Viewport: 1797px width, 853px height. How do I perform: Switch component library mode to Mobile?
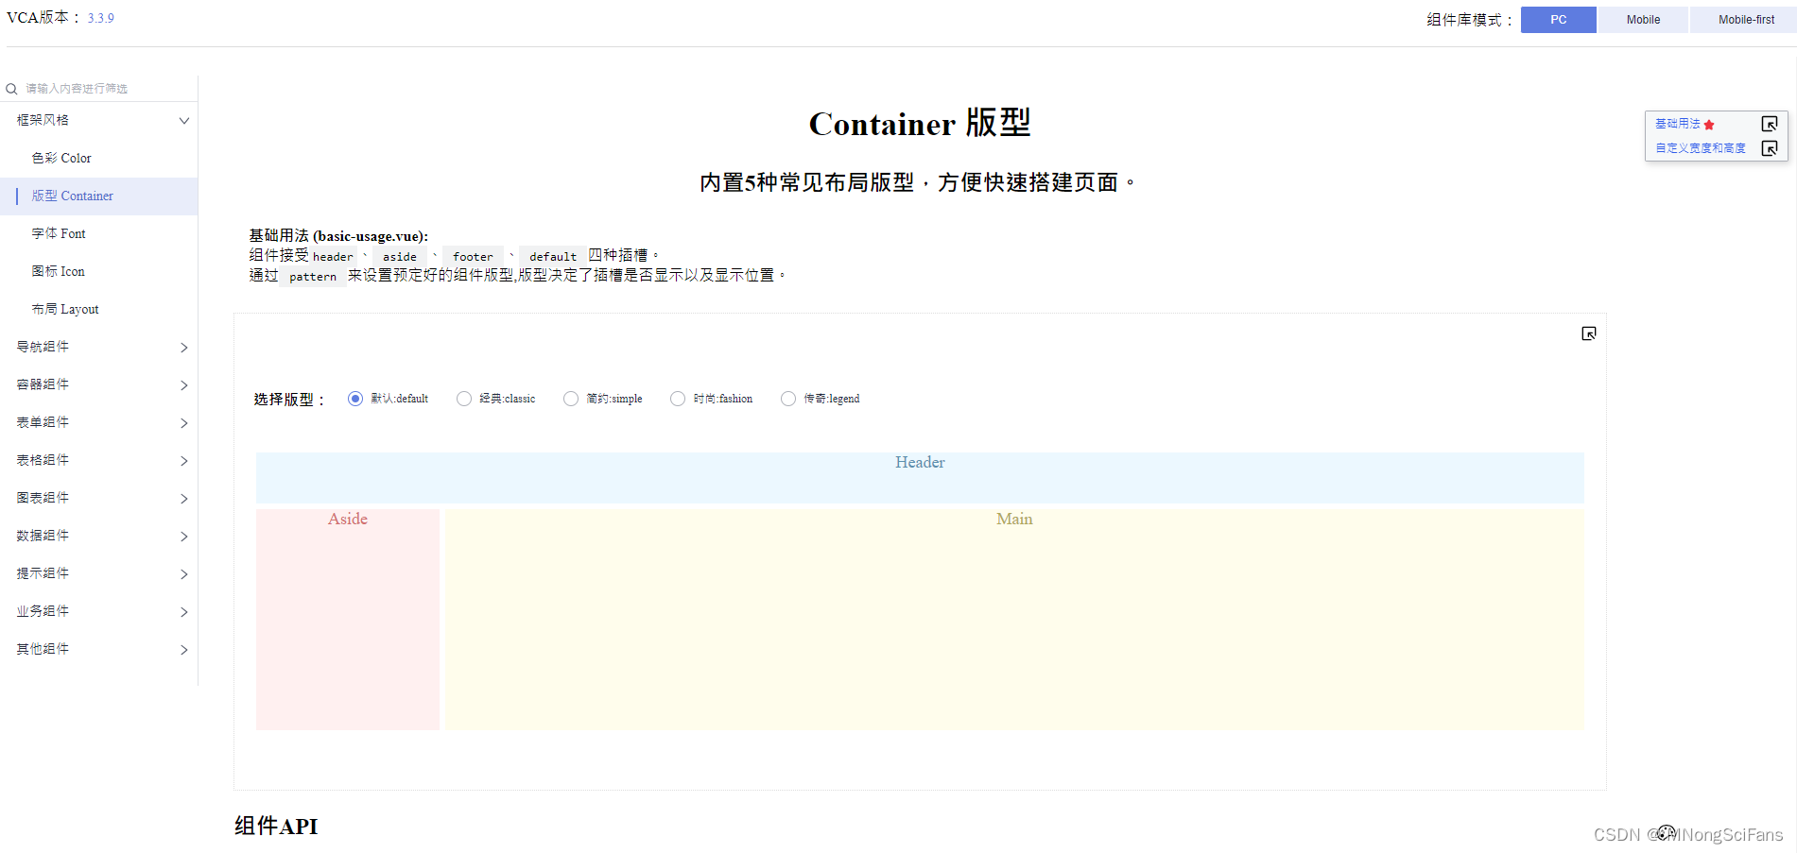coord(1642,19)
